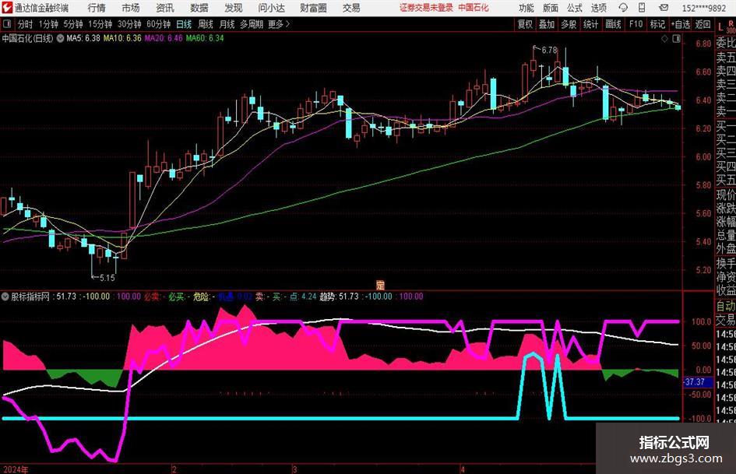Image resolution: width=736 pixels, height=474 pixels.
Task: Click the 5.15 low price label
Action: click(107, 278)
